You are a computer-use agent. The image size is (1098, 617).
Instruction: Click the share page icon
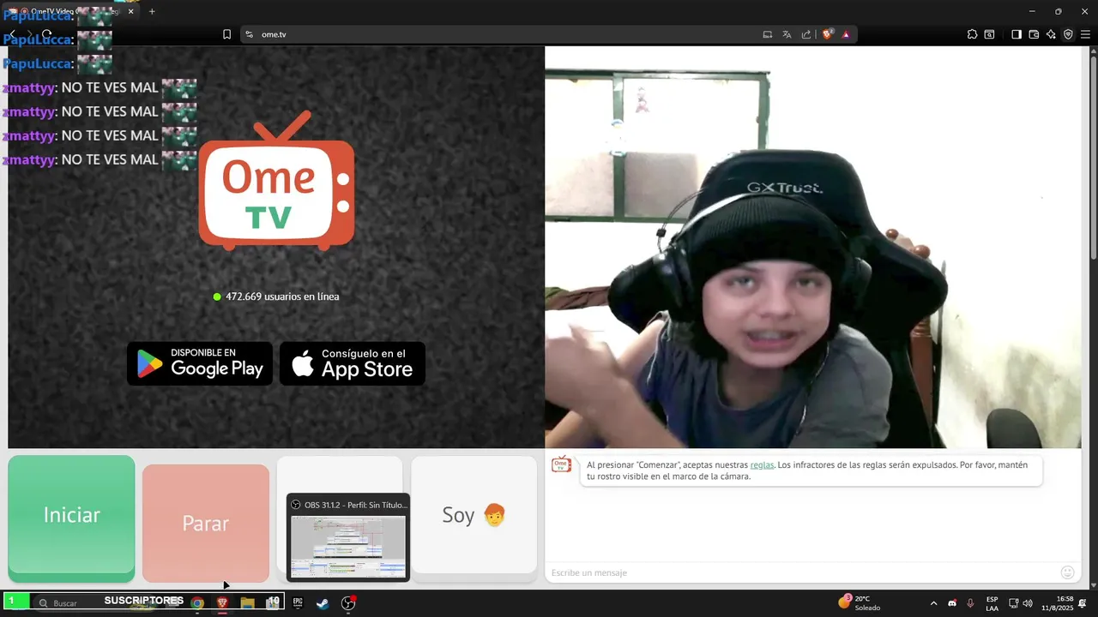coord(806,34)
